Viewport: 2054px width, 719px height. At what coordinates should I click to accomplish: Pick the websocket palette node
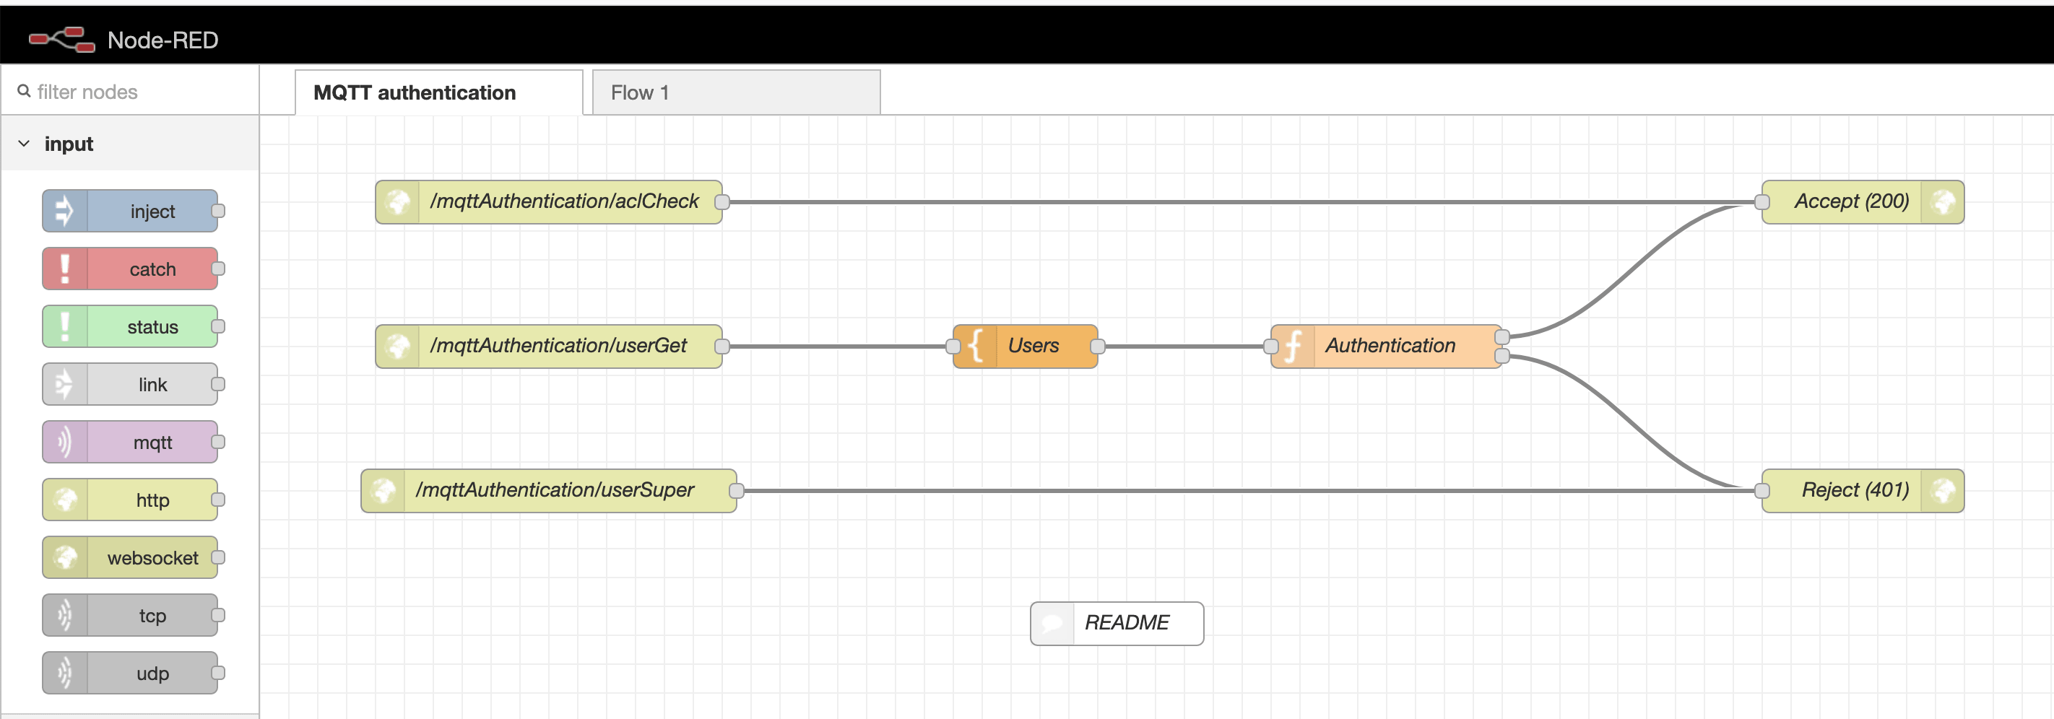(x=130, y=558)
